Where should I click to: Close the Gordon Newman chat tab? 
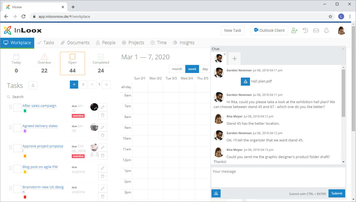(x=225, y=54)
